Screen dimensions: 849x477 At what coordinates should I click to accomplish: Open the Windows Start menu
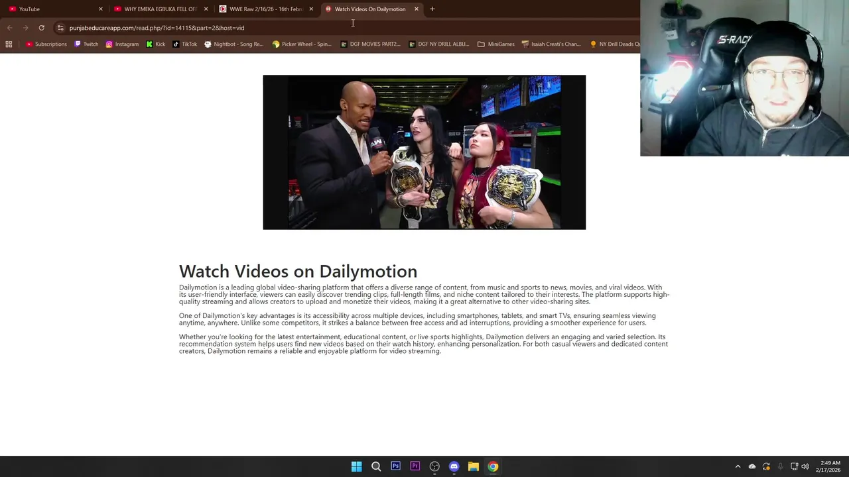click(356, 466)
